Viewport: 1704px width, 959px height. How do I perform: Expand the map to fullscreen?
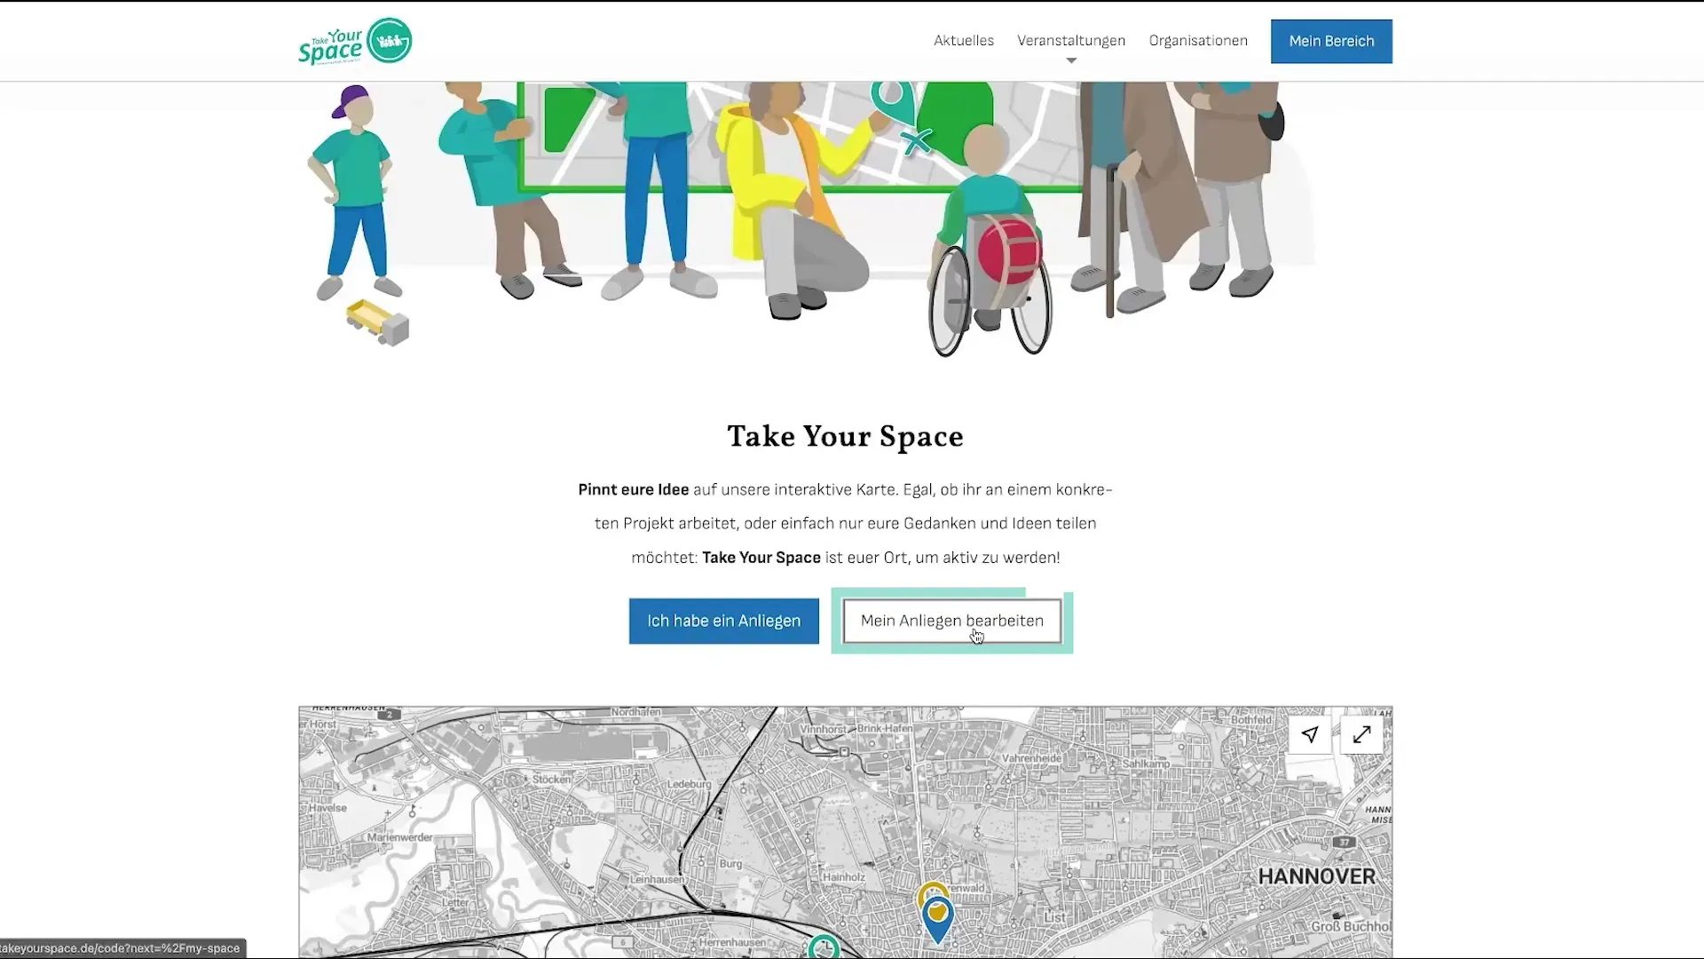[1361, 734]
